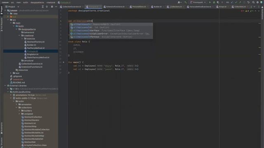This screenshot has height=148, width=264.
Task: Open the Pull Requests side tab
Action: (2, 25)
